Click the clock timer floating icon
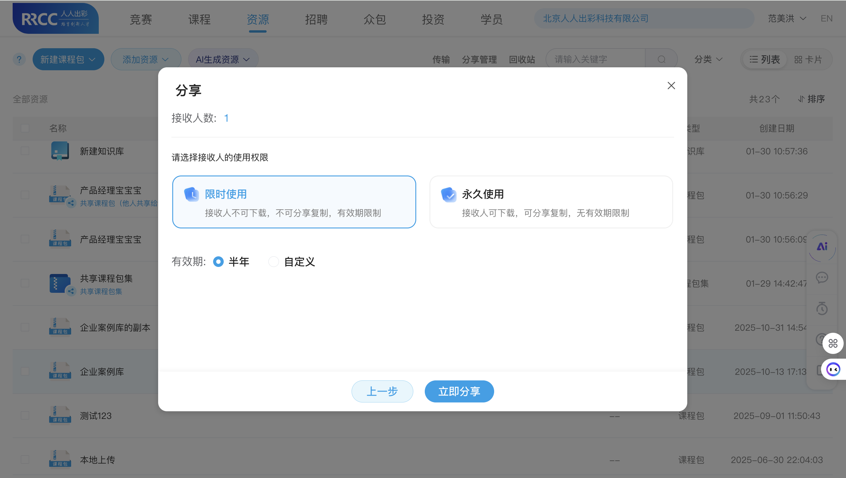The height and width of the screenshot is (478, 846). pyautogui.click(x=822, y=308)
